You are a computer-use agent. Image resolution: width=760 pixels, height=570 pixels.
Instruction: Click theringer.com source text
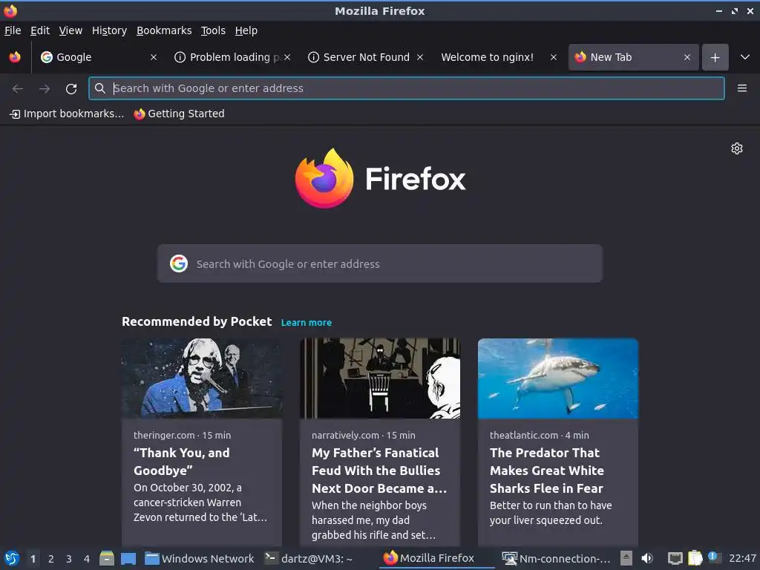pyautogui.click(x=164, y=435)
